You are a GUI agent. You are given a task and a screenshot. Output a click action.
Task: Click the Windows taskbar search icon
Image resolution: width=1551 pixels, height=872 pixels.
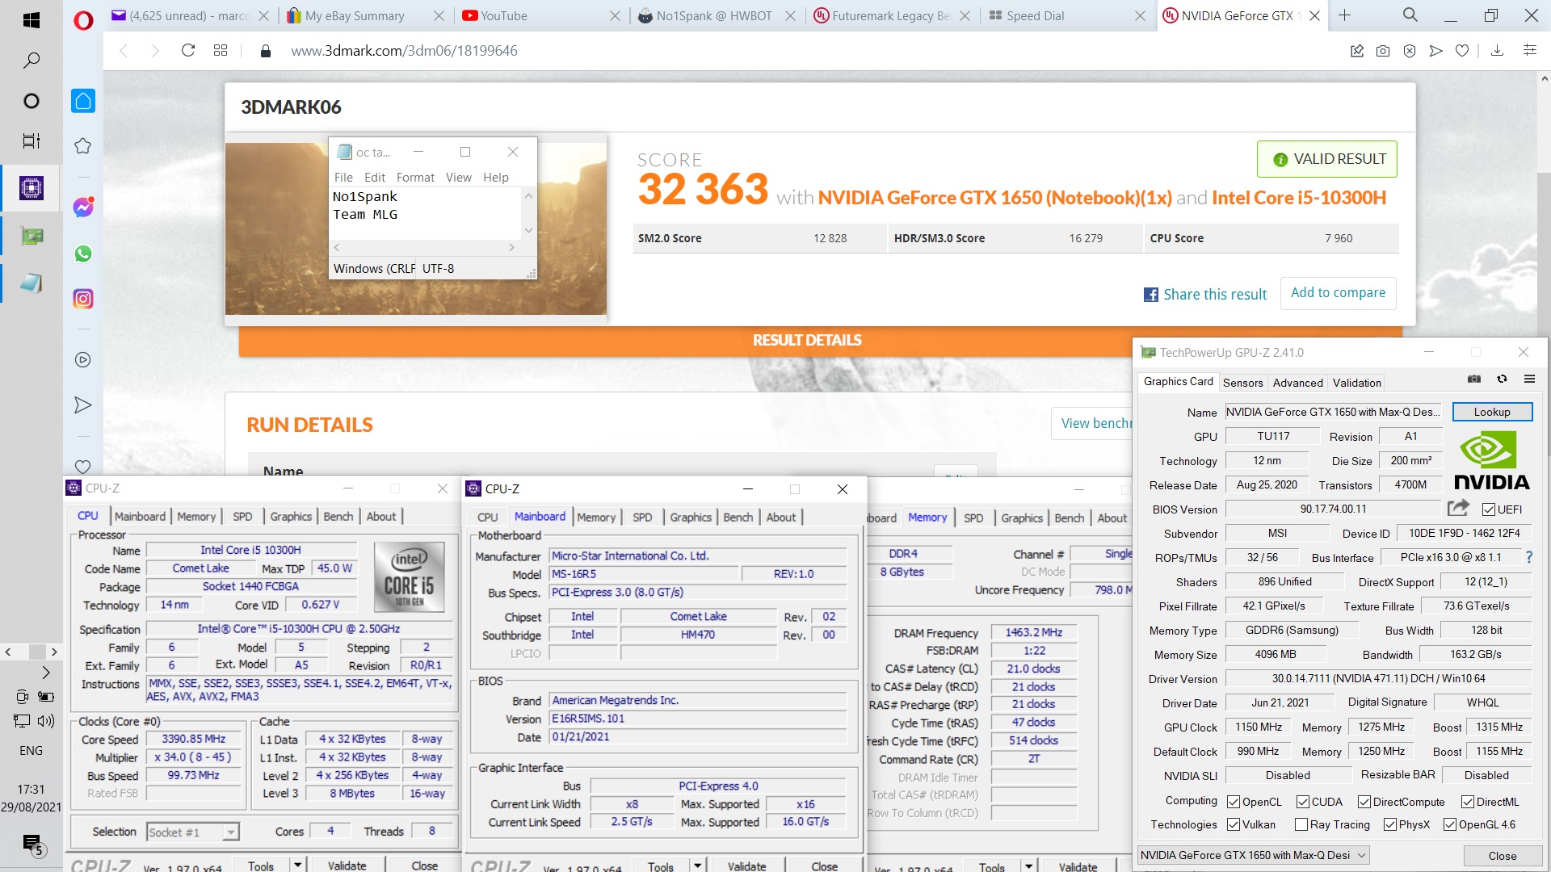point(32,61)
